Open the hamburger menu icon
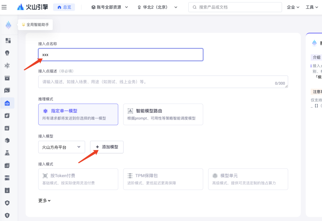The height and width of the screenshot is (221, 322). (4, 7)
